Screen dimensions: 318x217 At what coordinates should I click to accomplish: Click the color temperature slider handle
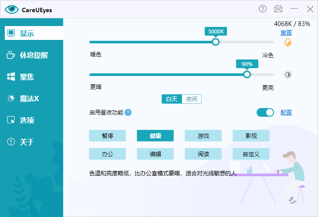(215, 42)
